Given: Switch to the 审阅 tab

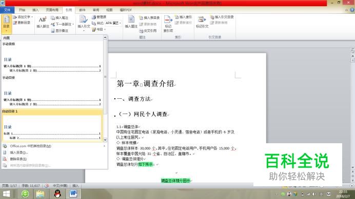Looking at the screenshot, I should 96,10.
